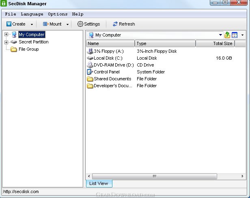Open the Create dropdown arrow
The height and width of the screenshot is (198, 250).
[32, 24]
